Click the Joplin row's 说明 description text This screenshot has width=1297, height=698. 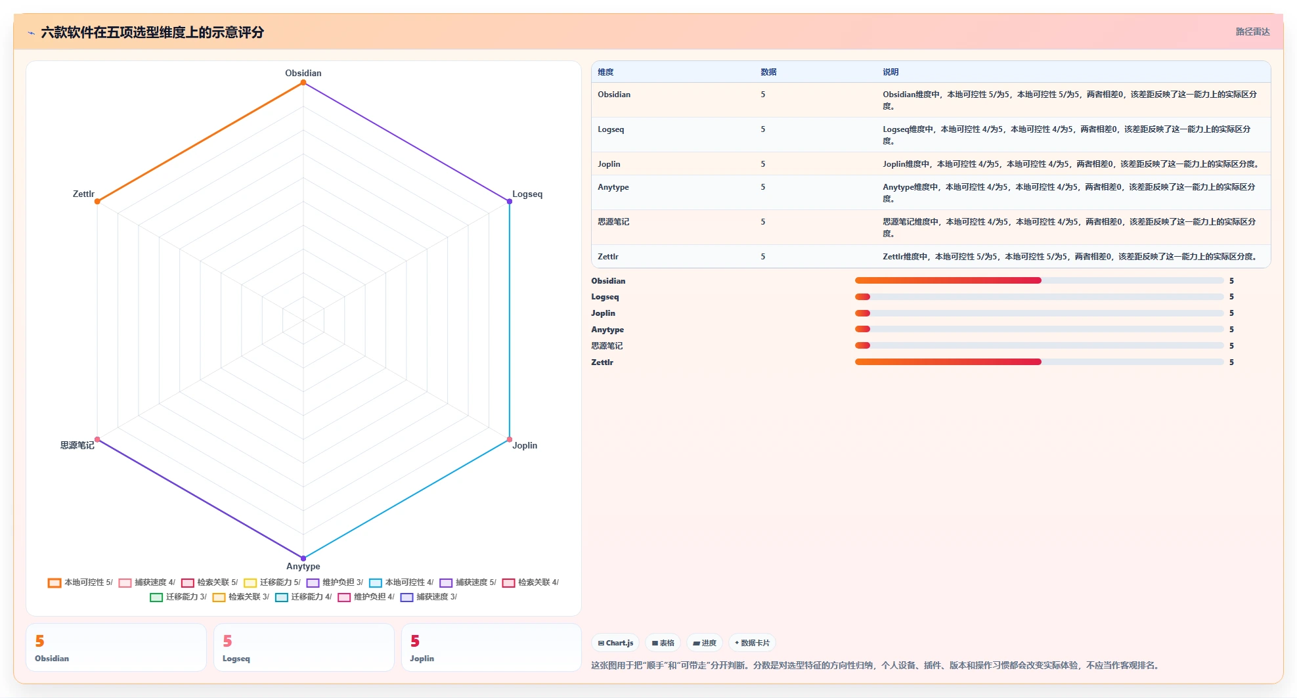[x=1070, y=164]
